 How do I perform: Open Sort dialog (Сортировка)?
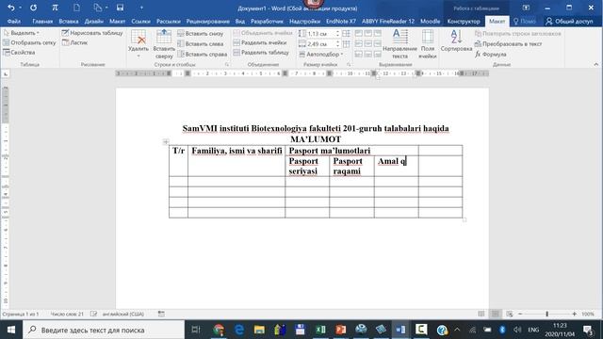pos(456,40)
